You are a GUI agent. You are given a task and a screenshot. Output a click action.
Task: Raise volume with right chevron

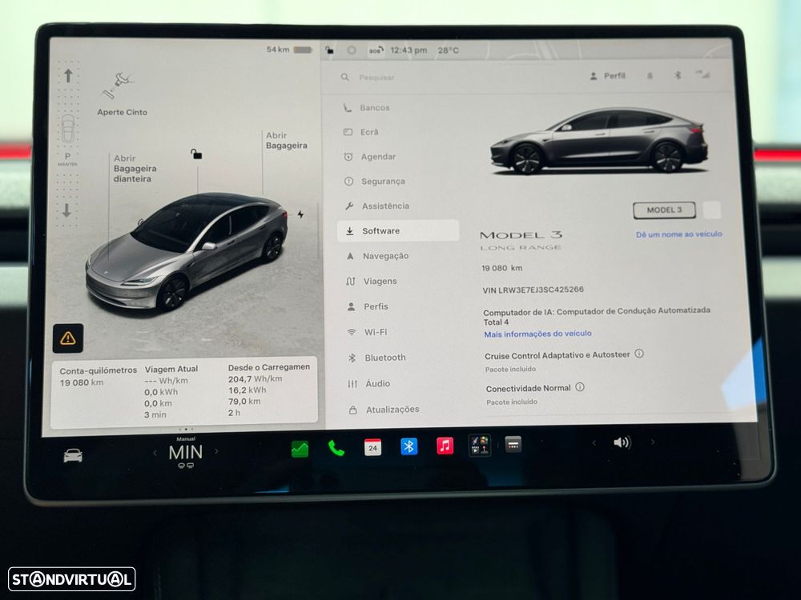tap(652, 442)
